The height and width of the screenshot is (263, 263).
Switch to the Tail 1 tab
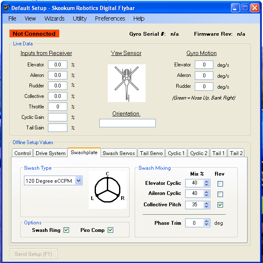(218, 153)
